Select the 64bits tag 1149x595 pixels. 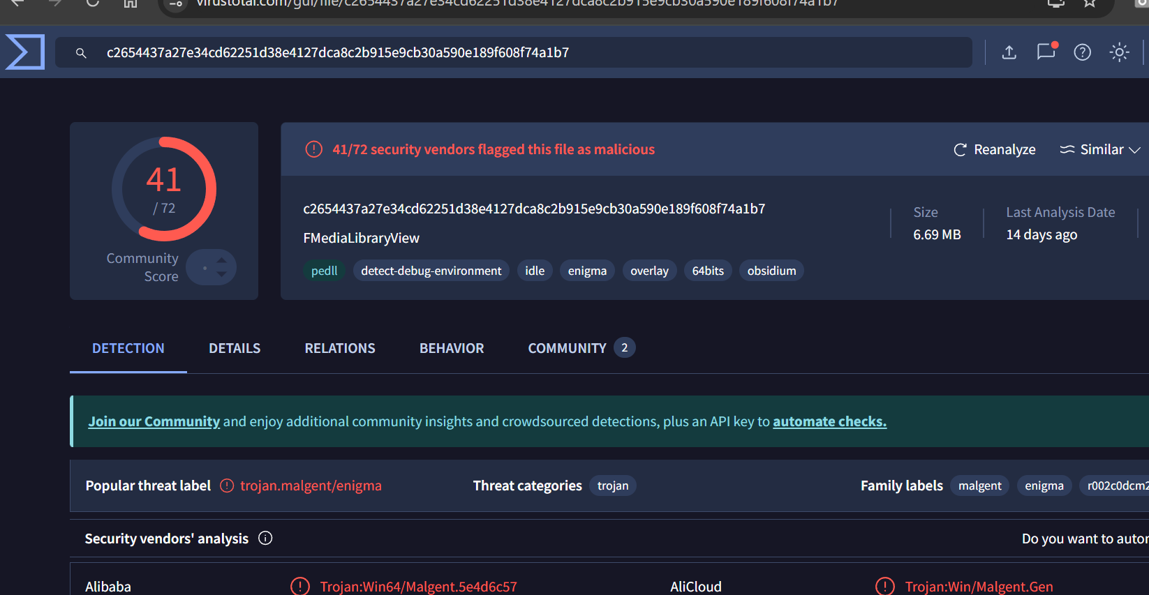[708, 271]
